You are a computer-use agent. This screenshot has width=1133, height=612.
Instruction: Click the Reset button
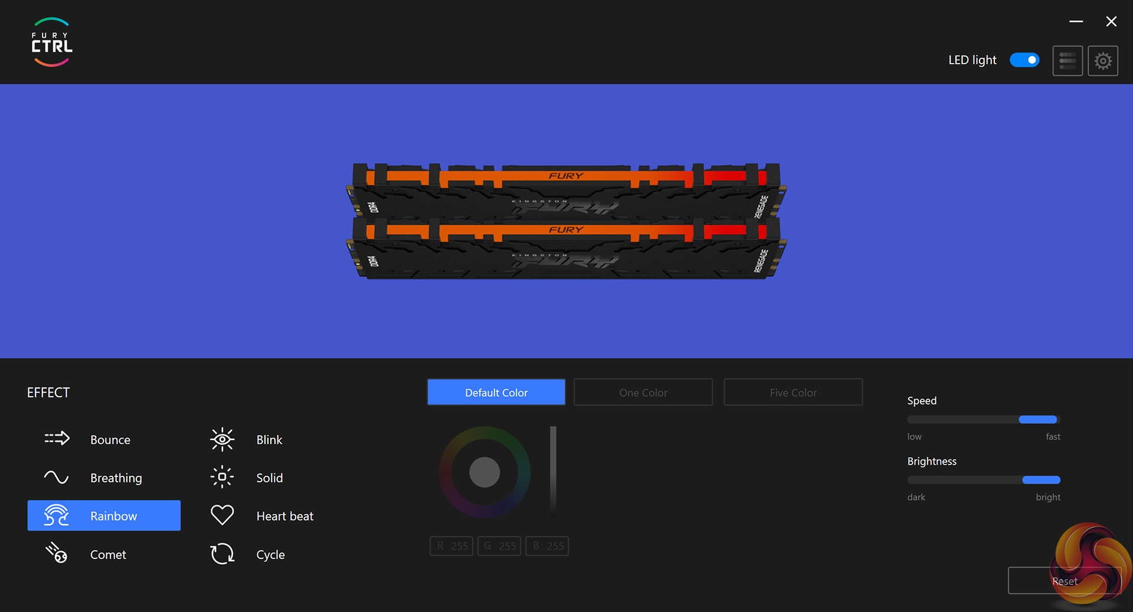click(1065, 581)
